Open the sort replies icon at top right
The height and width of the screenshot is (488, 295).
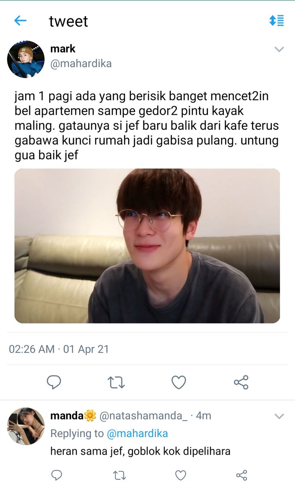(x=276, y=21)
